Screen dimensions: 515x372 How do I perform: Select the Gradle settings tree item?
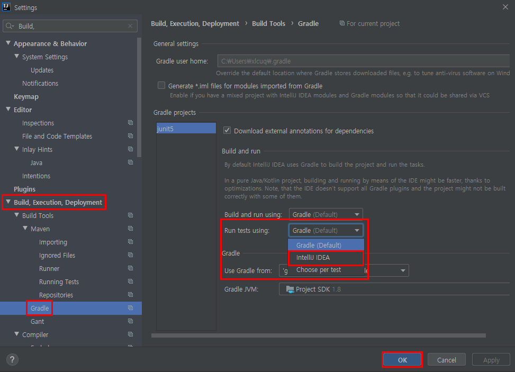coord(71,309)
